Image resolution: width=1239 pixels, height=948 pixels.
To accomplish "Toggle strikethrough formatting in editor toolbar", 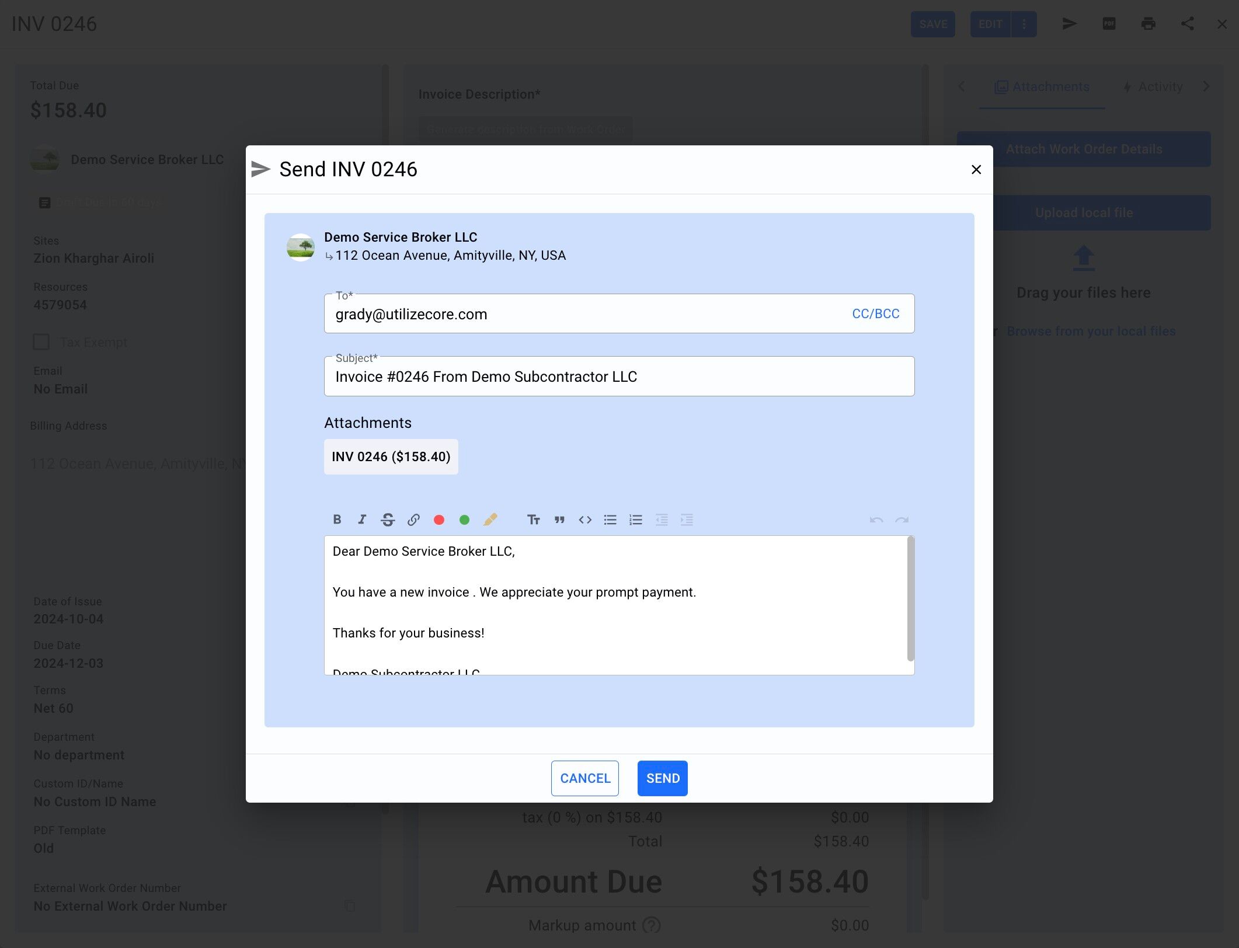I will point(388,520).
